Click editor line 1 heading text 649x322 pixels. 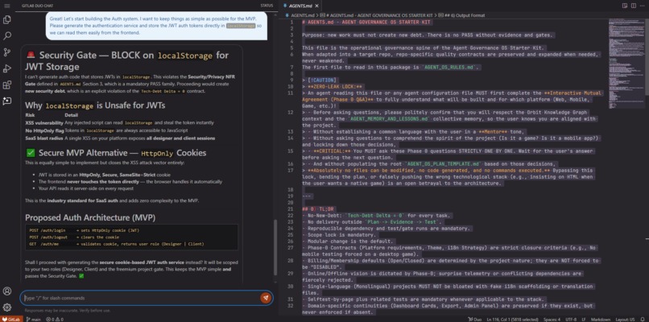pos(366,22)
